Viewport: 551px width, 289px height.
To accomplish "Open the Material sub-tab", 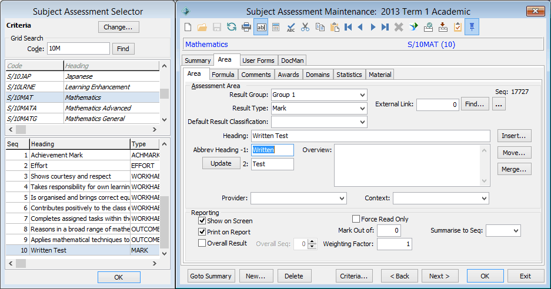I will [380, 75].
